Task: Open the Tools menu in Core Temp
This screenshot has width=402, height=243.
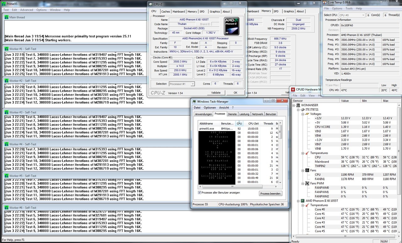Action: click(x=349, y=8)
